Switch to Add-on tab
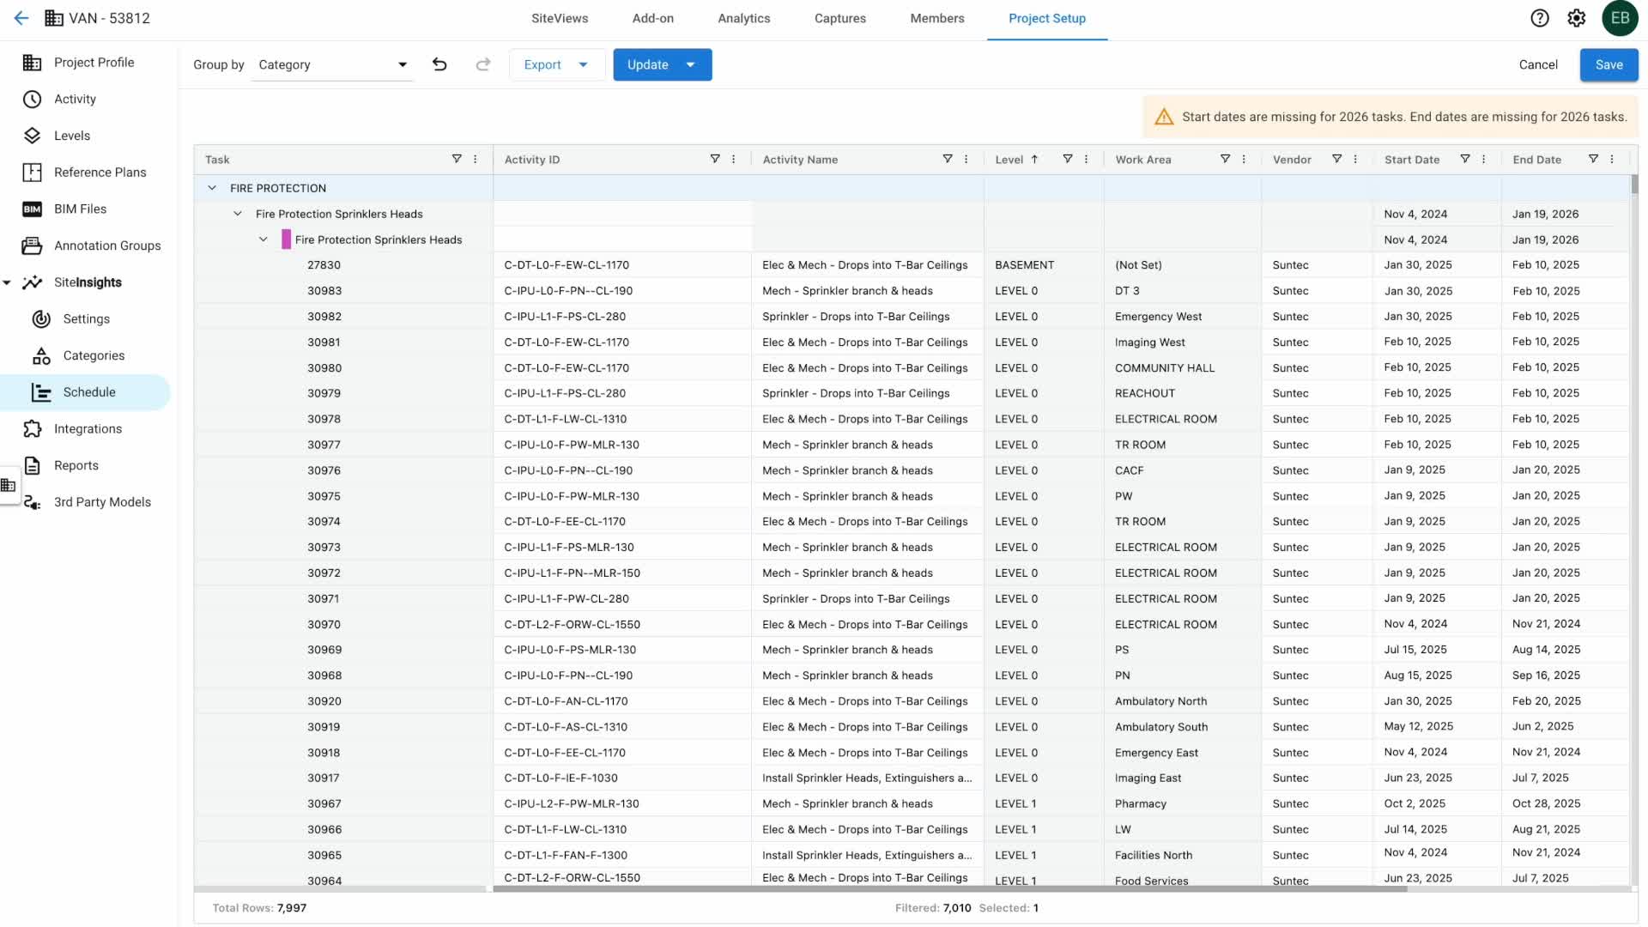 (653, 18)
